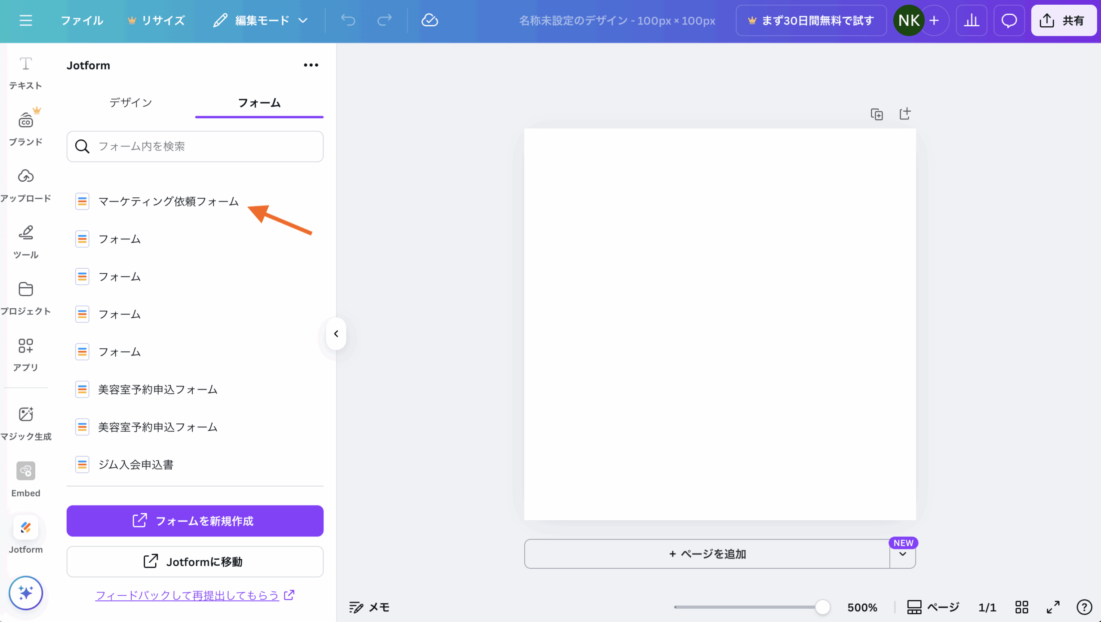Open the リサイズ menu

tap(157, 20)
